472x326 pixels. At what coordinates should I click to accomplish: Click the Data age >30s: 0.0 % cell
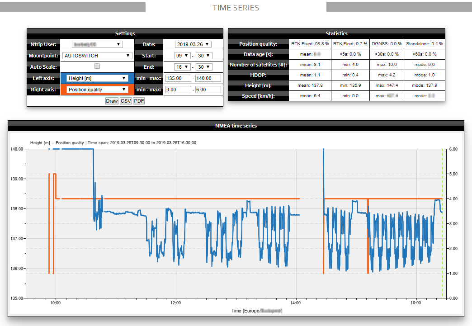tap(387, 54)
